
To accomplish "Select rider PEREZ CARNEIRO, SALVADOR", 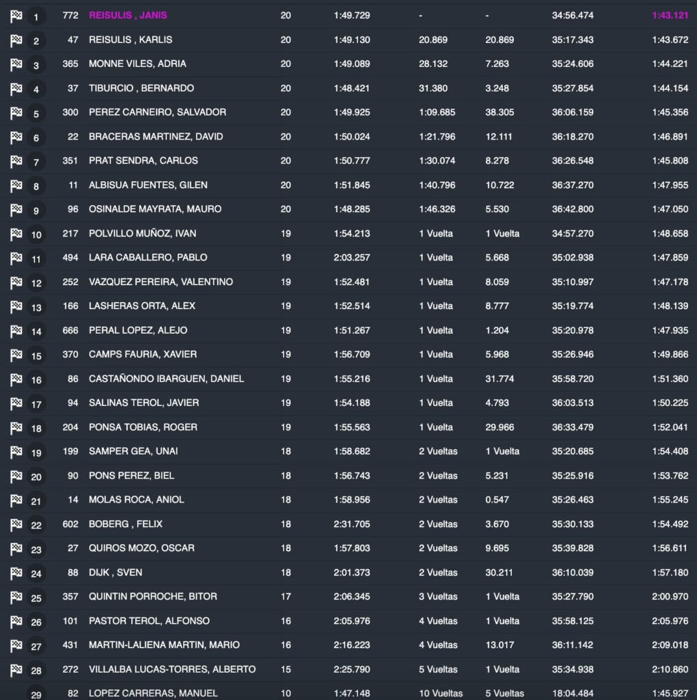I will (157, 112).
